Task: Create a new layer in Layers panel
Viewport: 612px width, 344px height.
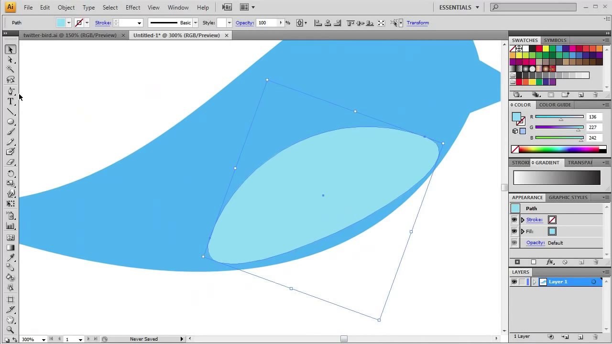Action: tap(580, 337)
